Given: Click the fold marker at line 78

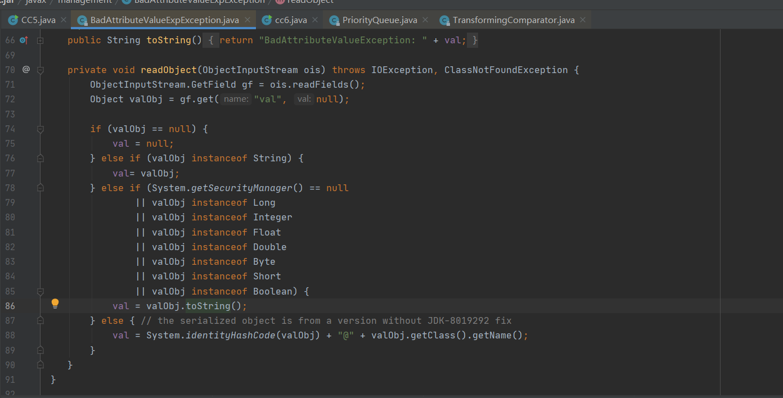Looking at the screenshot, I should click(40, 188).
